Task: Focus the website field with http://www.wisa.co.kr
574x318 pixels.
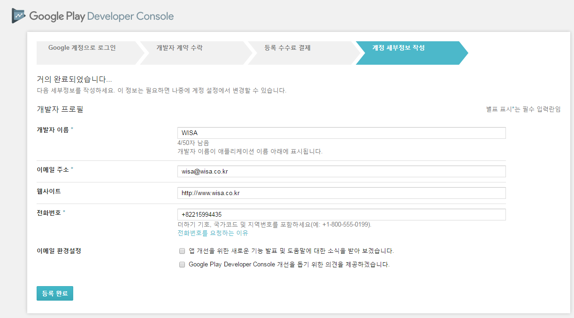Action: click(x=341, y=193)
